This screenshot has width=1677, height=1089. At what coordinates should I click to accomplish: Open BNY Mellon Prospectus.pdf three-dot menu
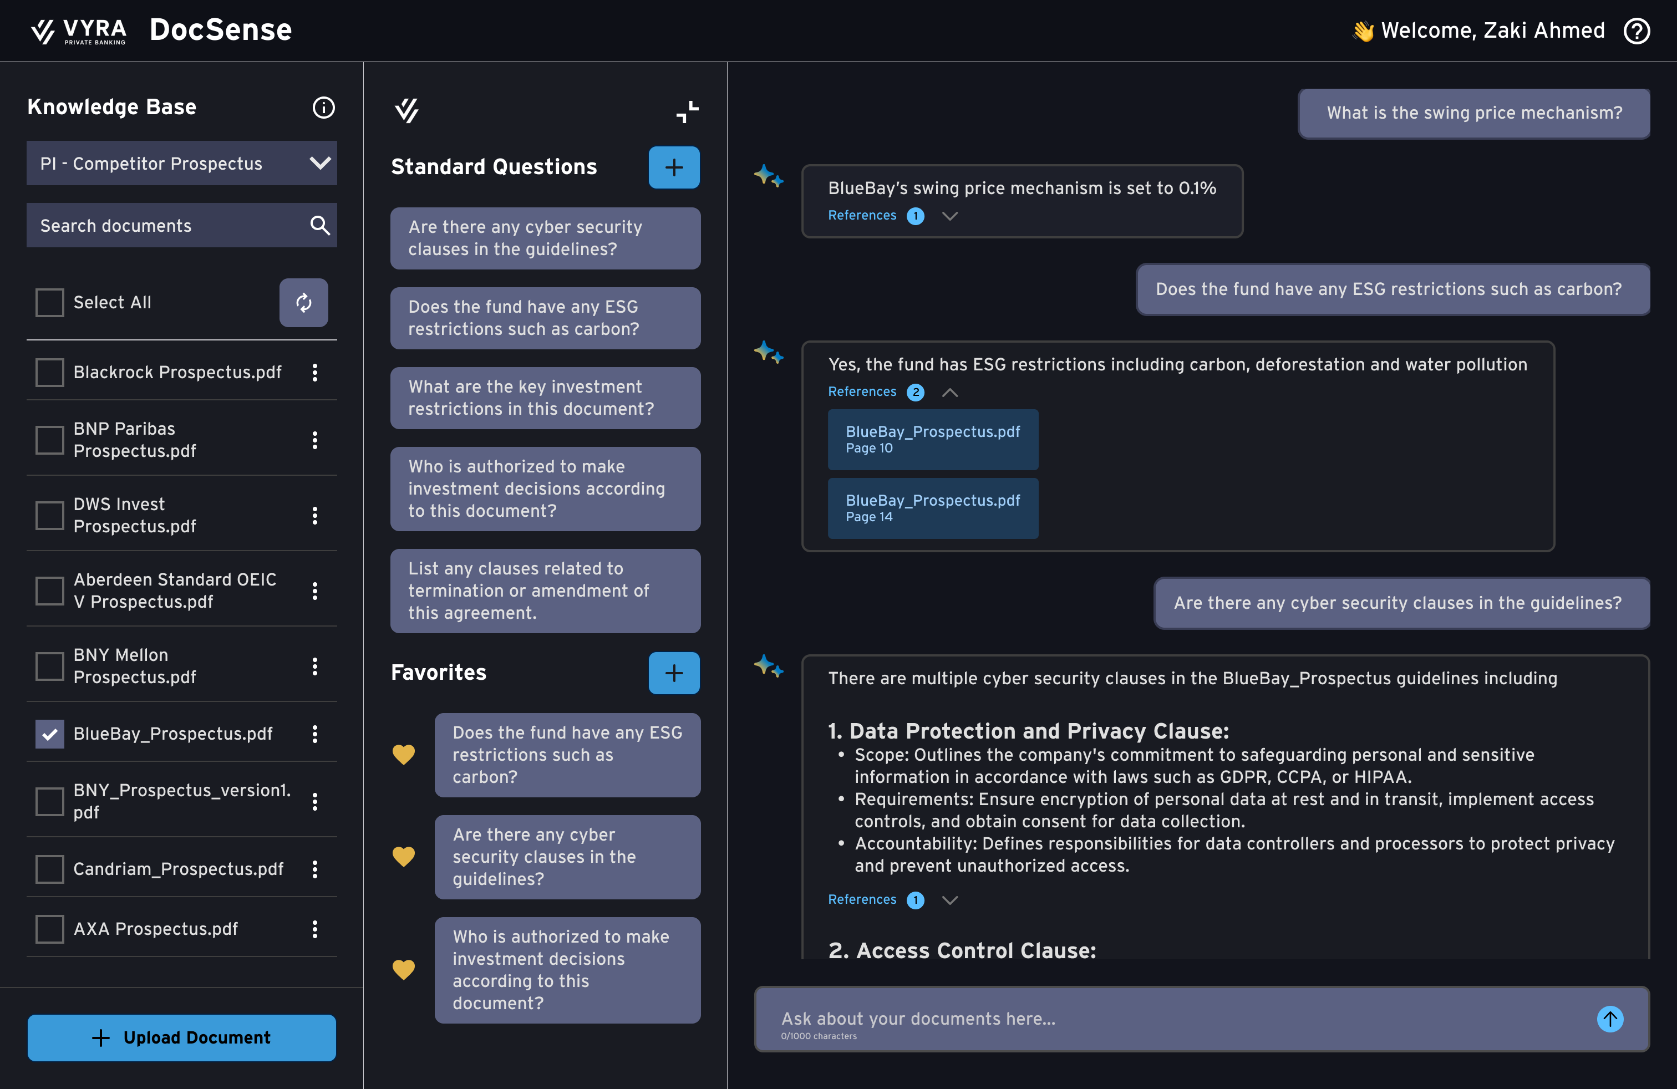coord(315,666)
